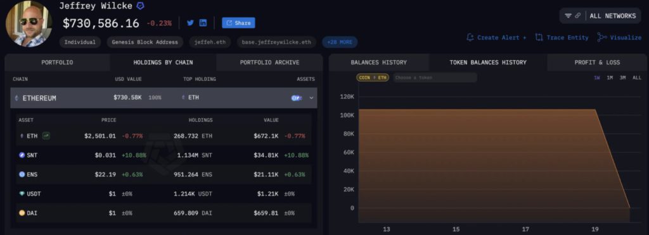The height and width of the screenshot is (235, 649).
Task: Click the Create Alert link
Action: click(x=496, y=37)
